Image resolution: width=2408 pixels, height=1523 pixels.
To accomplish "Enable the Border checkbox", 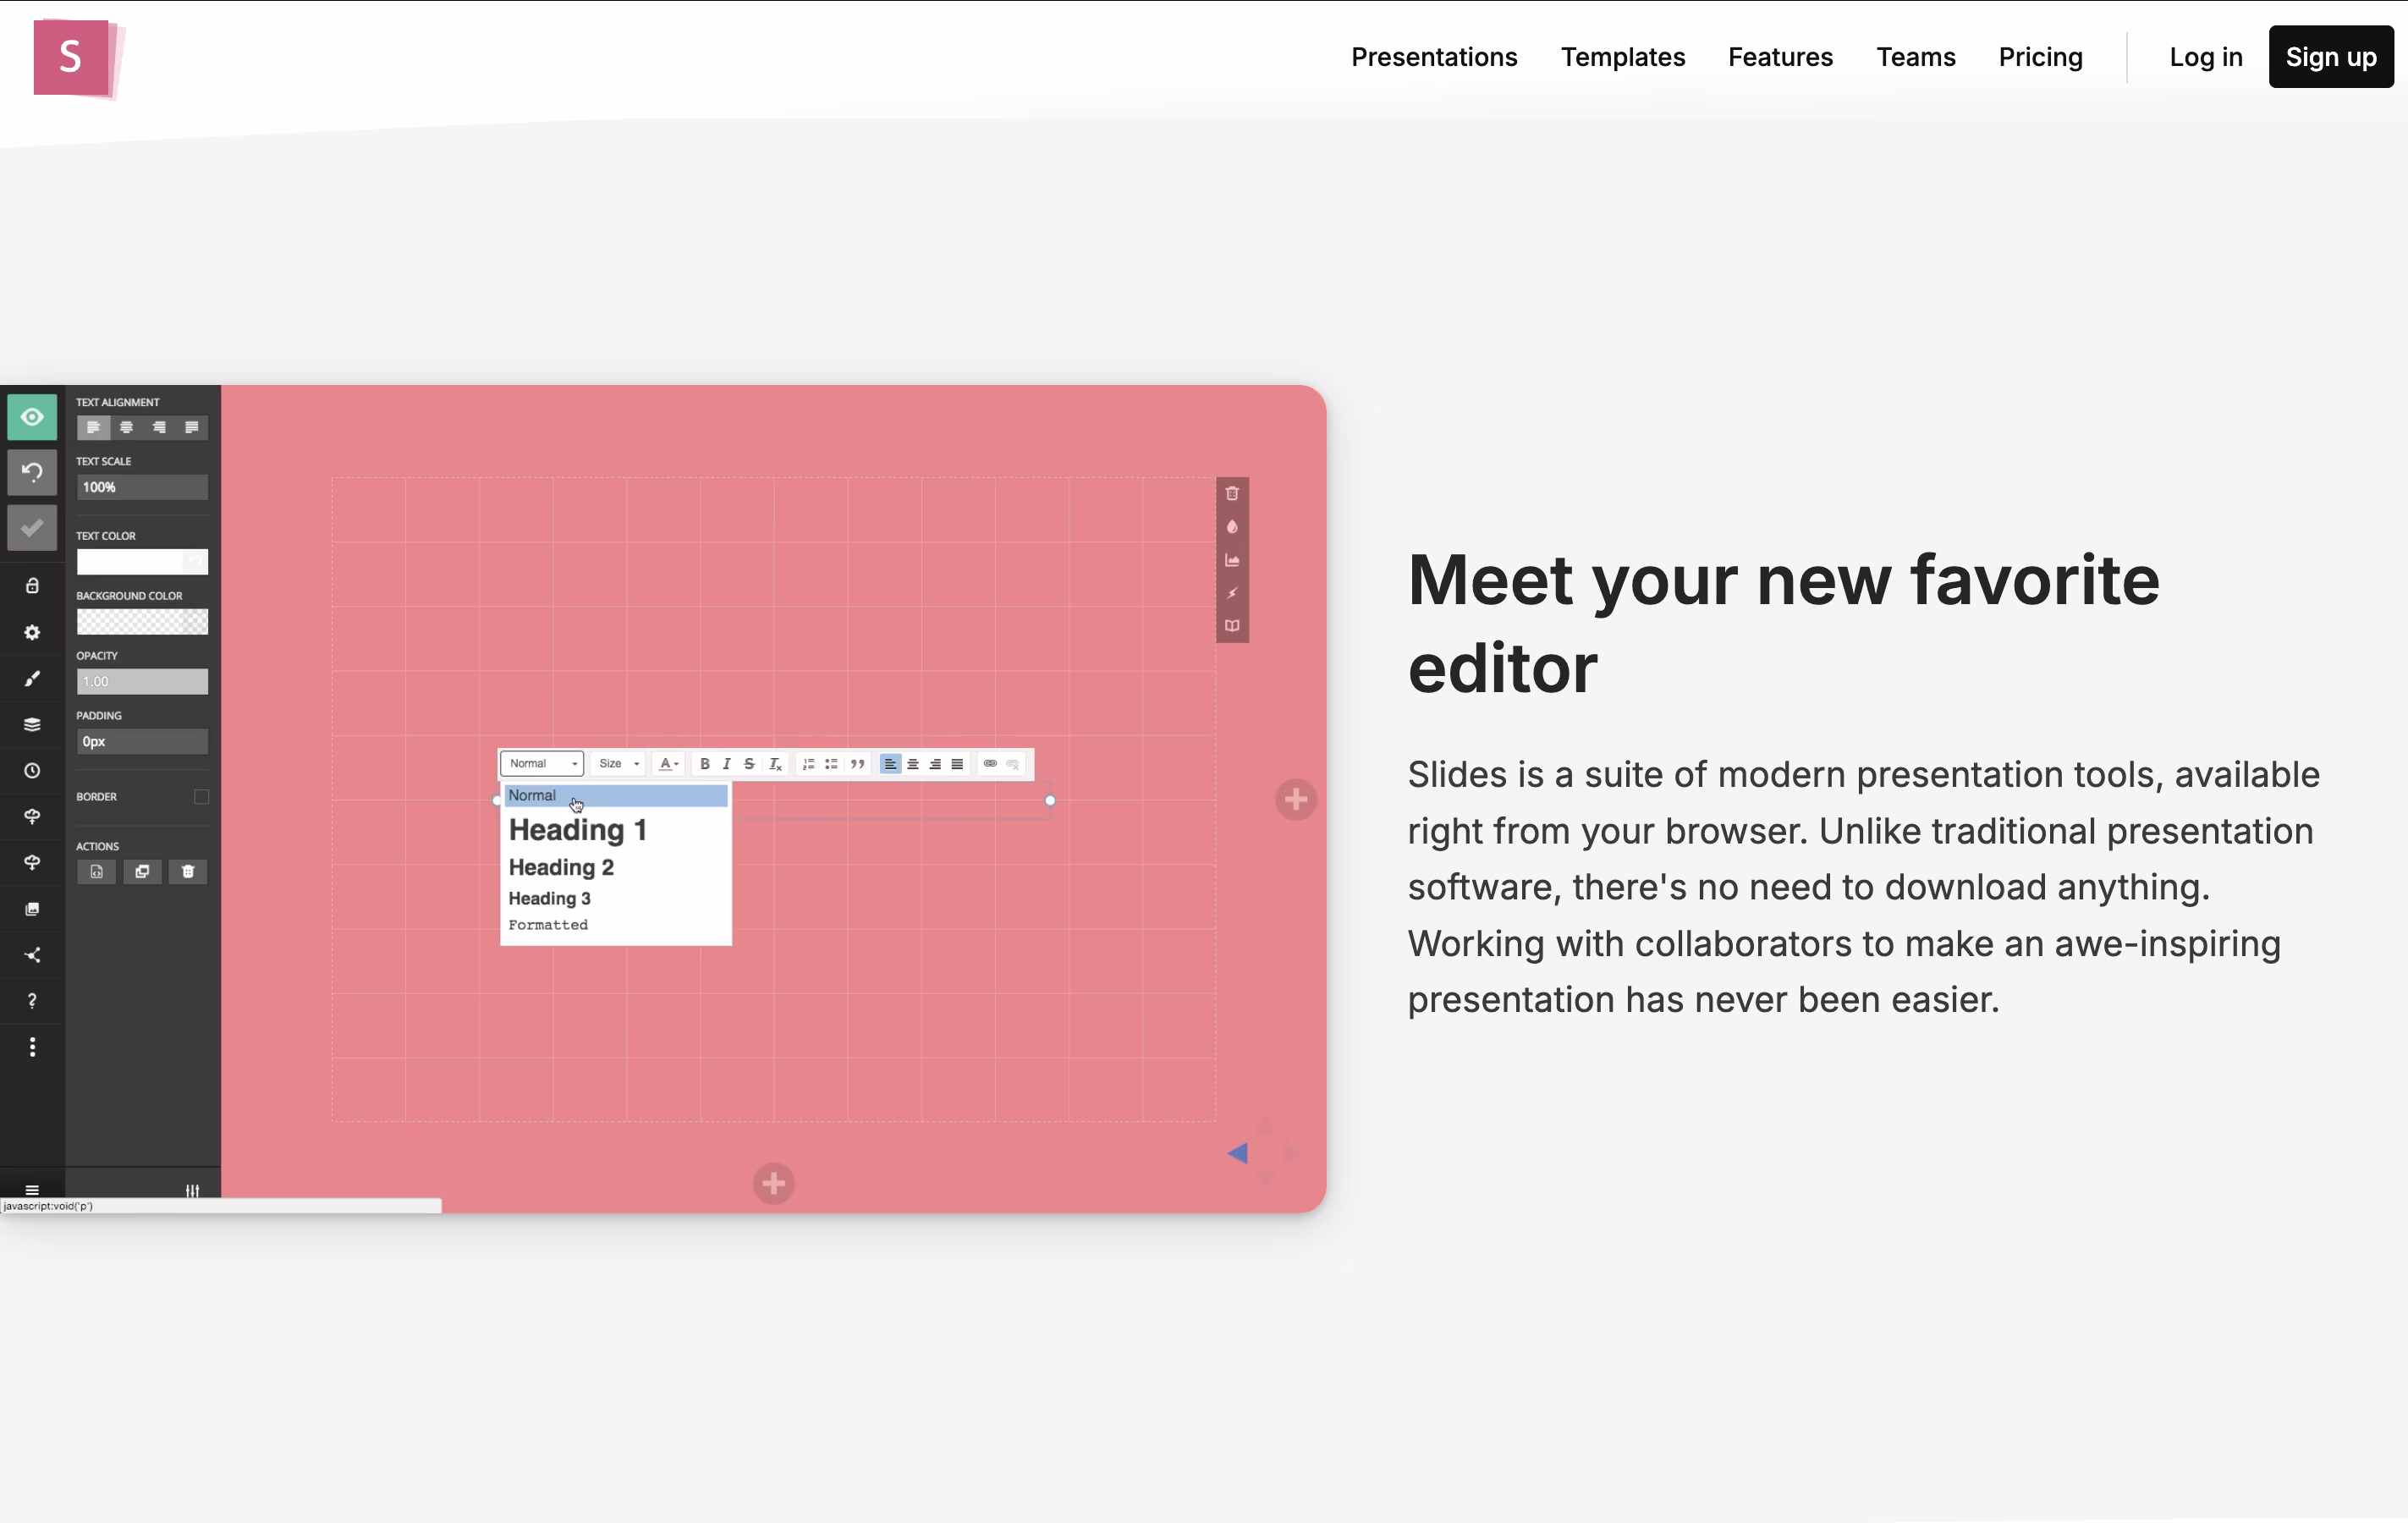I will (x=201, y=797).
